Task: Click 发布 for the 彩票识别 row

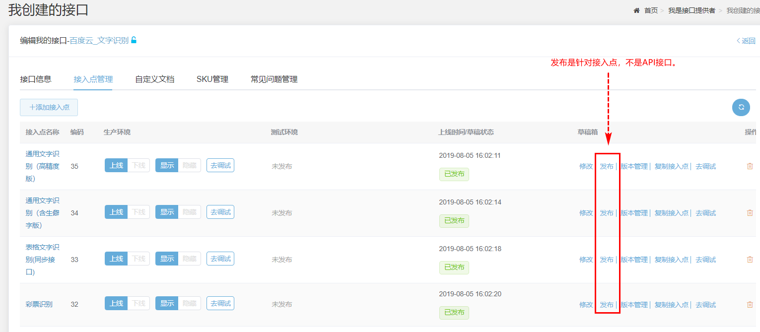Action: click(x=607, y=305)
